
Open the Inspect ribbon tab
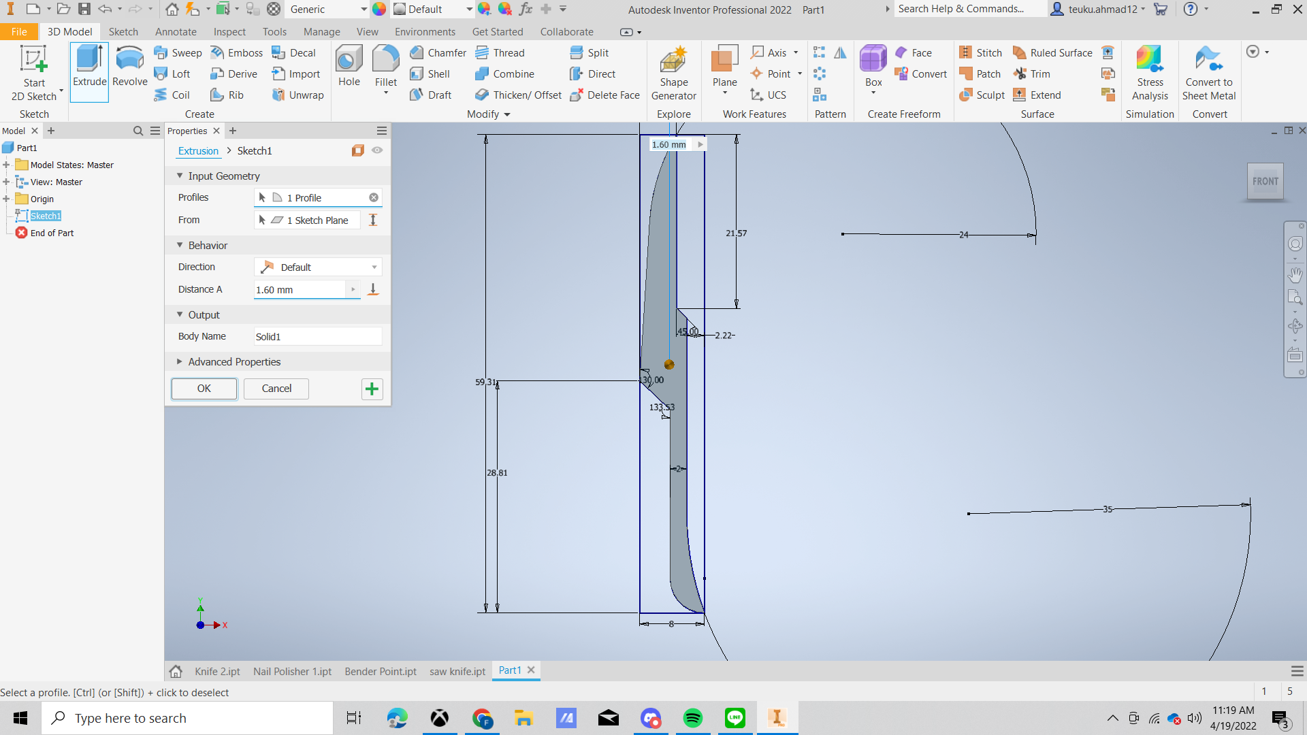tap(229, 31)
